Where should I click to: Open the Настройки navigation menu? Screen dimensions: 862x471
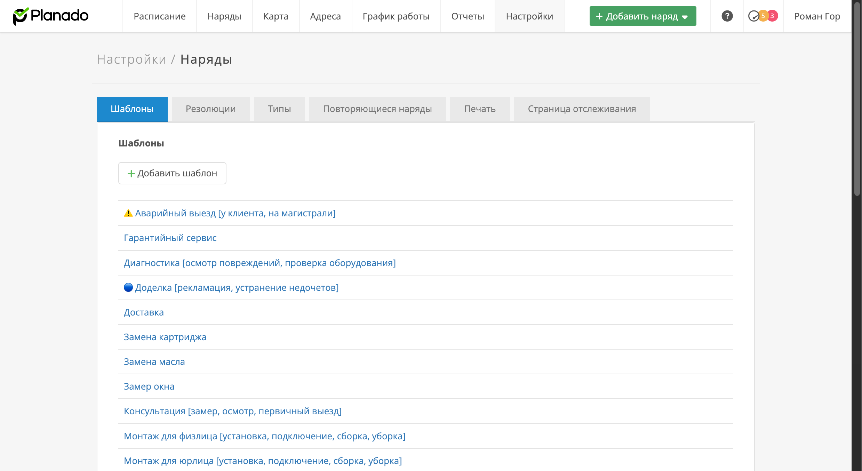click(529, 16)
